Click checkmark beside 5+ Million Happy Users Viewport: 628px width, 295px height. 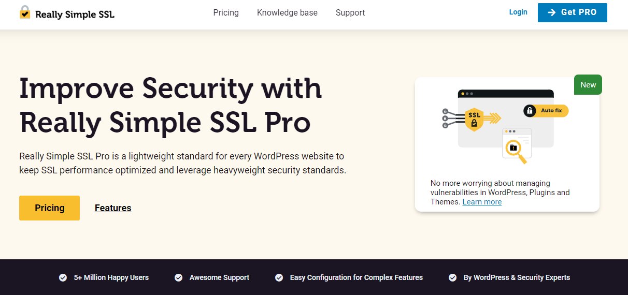63,278
